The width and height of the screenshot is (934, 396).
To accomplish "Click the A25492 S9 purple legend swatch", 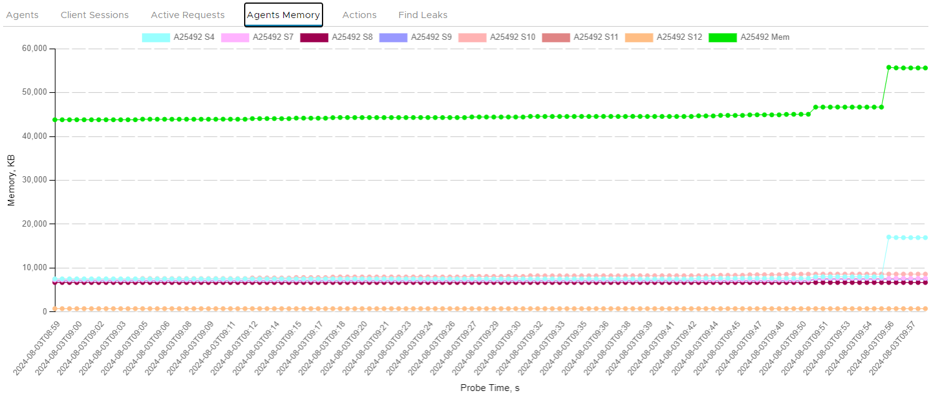I will pos(393,37).
